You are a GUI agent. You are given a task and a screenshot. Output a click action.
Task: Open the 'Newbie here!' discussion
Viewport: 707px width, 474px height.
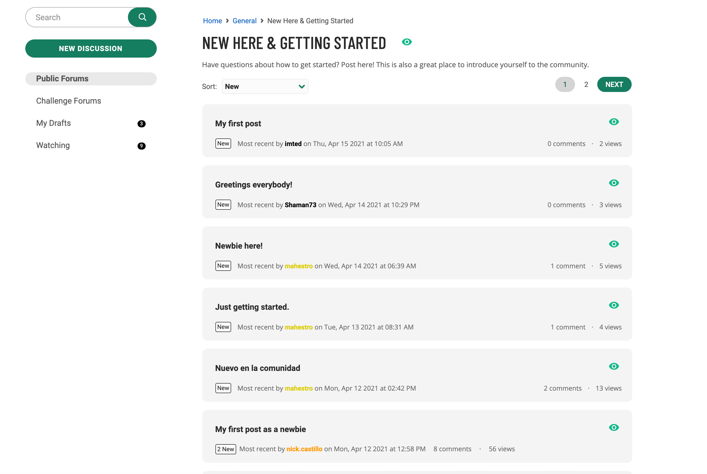coord(239,246)
